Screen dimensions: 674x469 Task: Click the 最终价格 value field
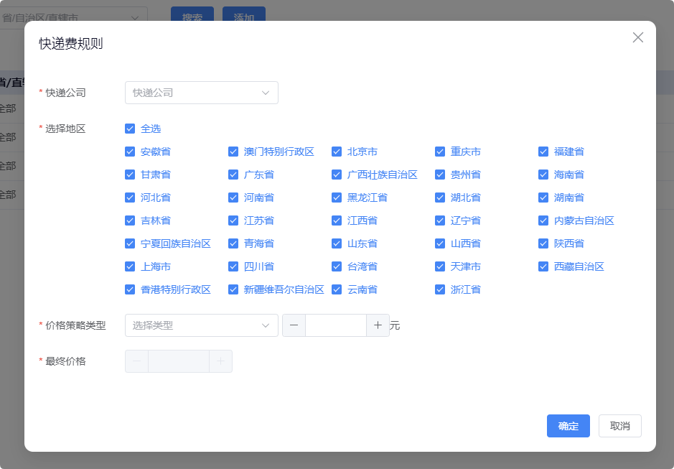[179, 361]
